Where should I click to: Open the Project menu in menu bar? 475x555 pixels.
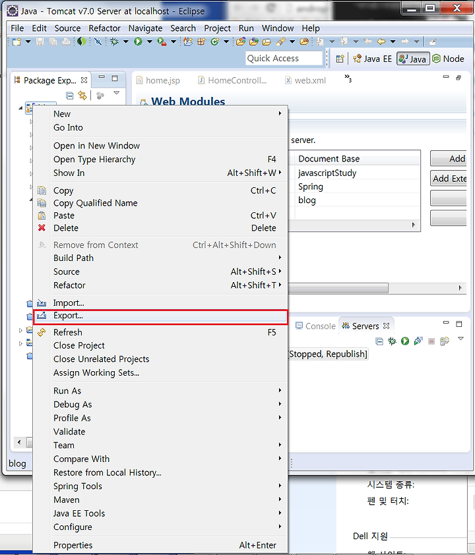(217, 28)
